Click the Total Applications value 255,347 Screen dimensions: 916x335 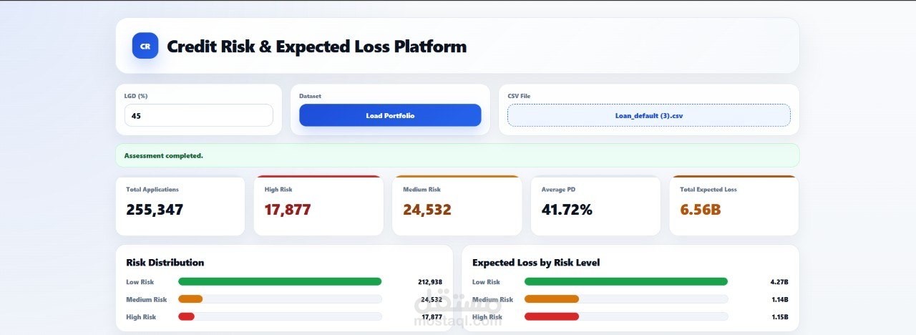155,210
